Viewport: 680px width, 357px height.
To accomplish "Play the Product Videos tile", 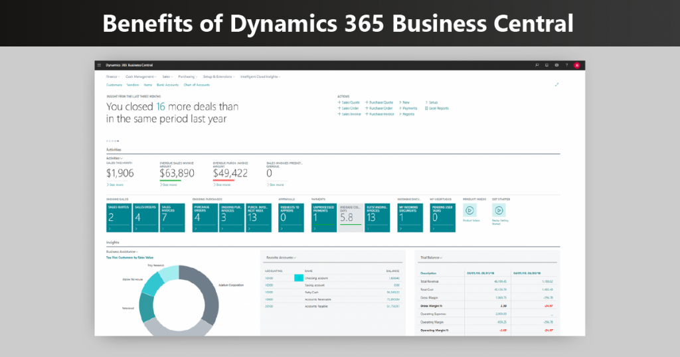I will tap(469, 210).
